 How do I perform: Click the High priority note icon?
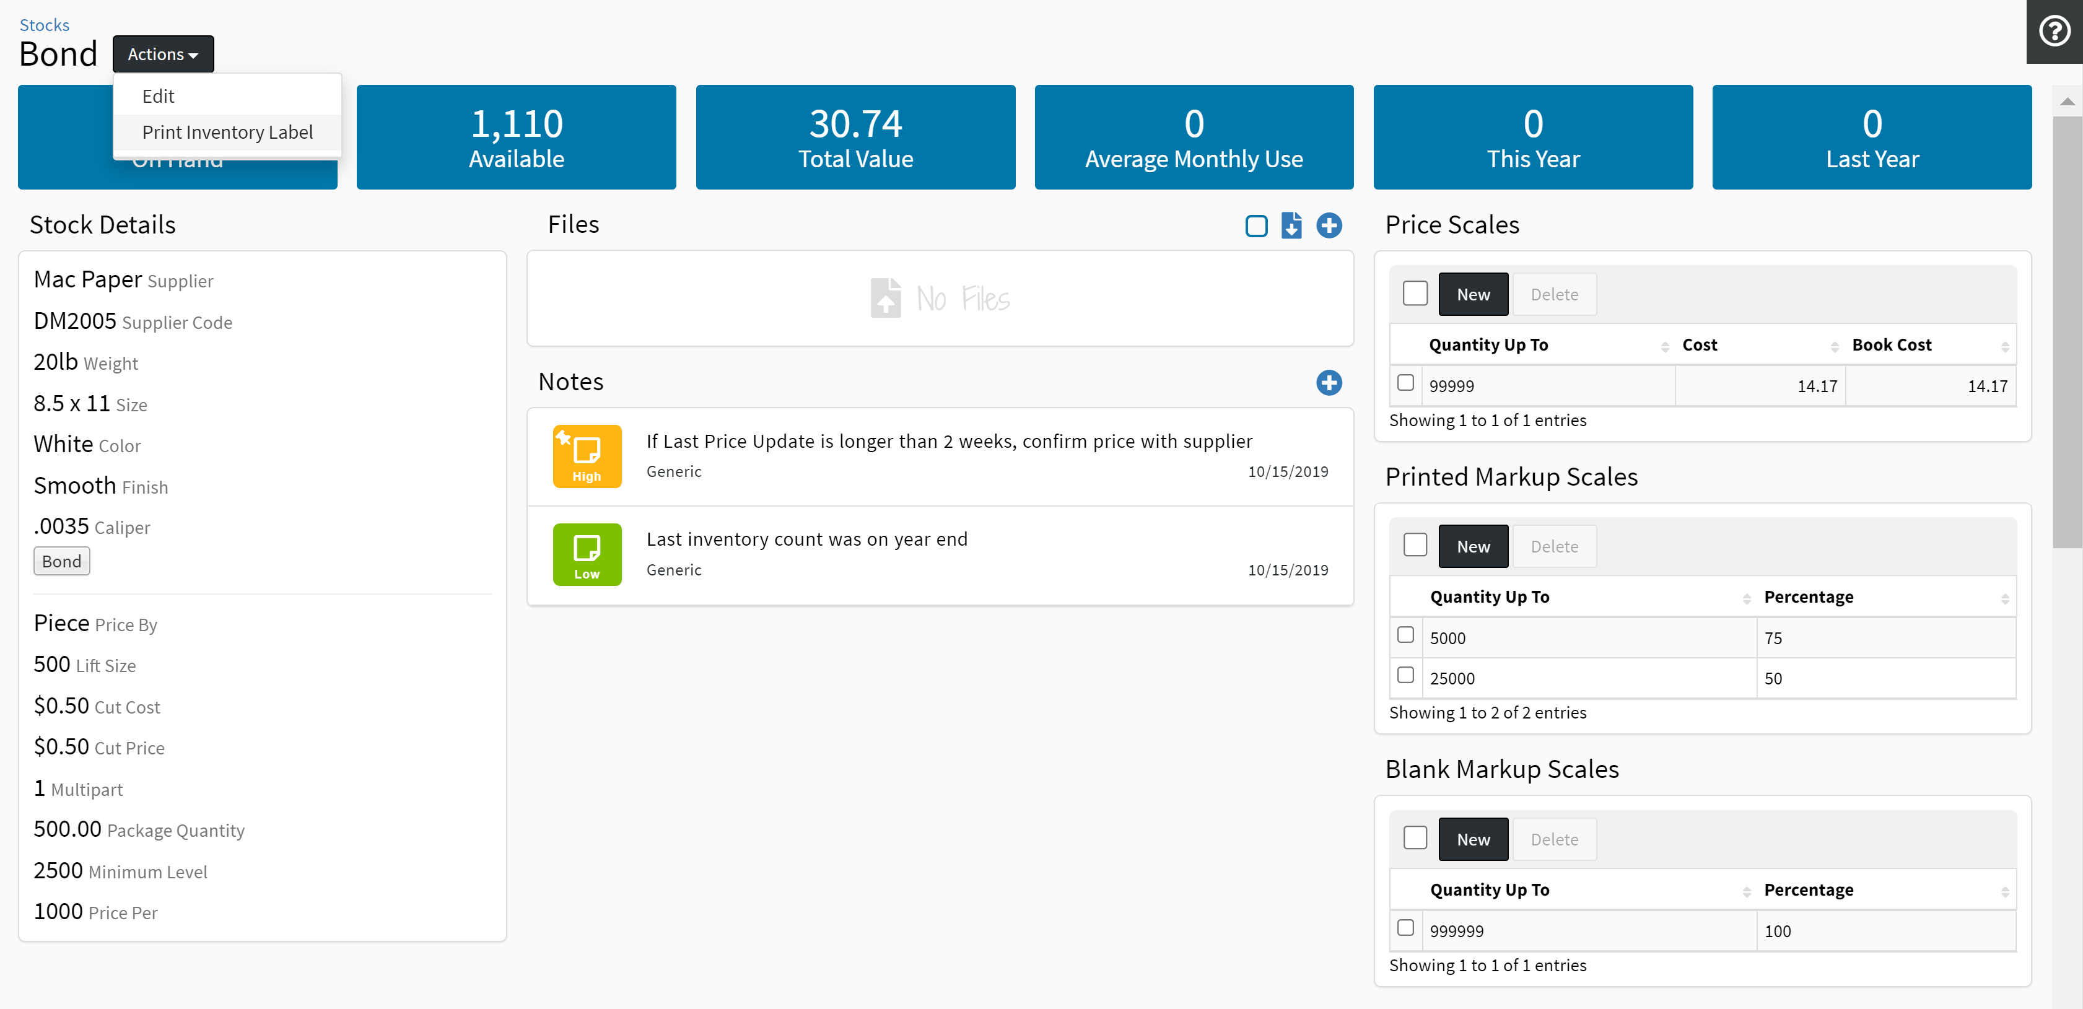[587, 456]
